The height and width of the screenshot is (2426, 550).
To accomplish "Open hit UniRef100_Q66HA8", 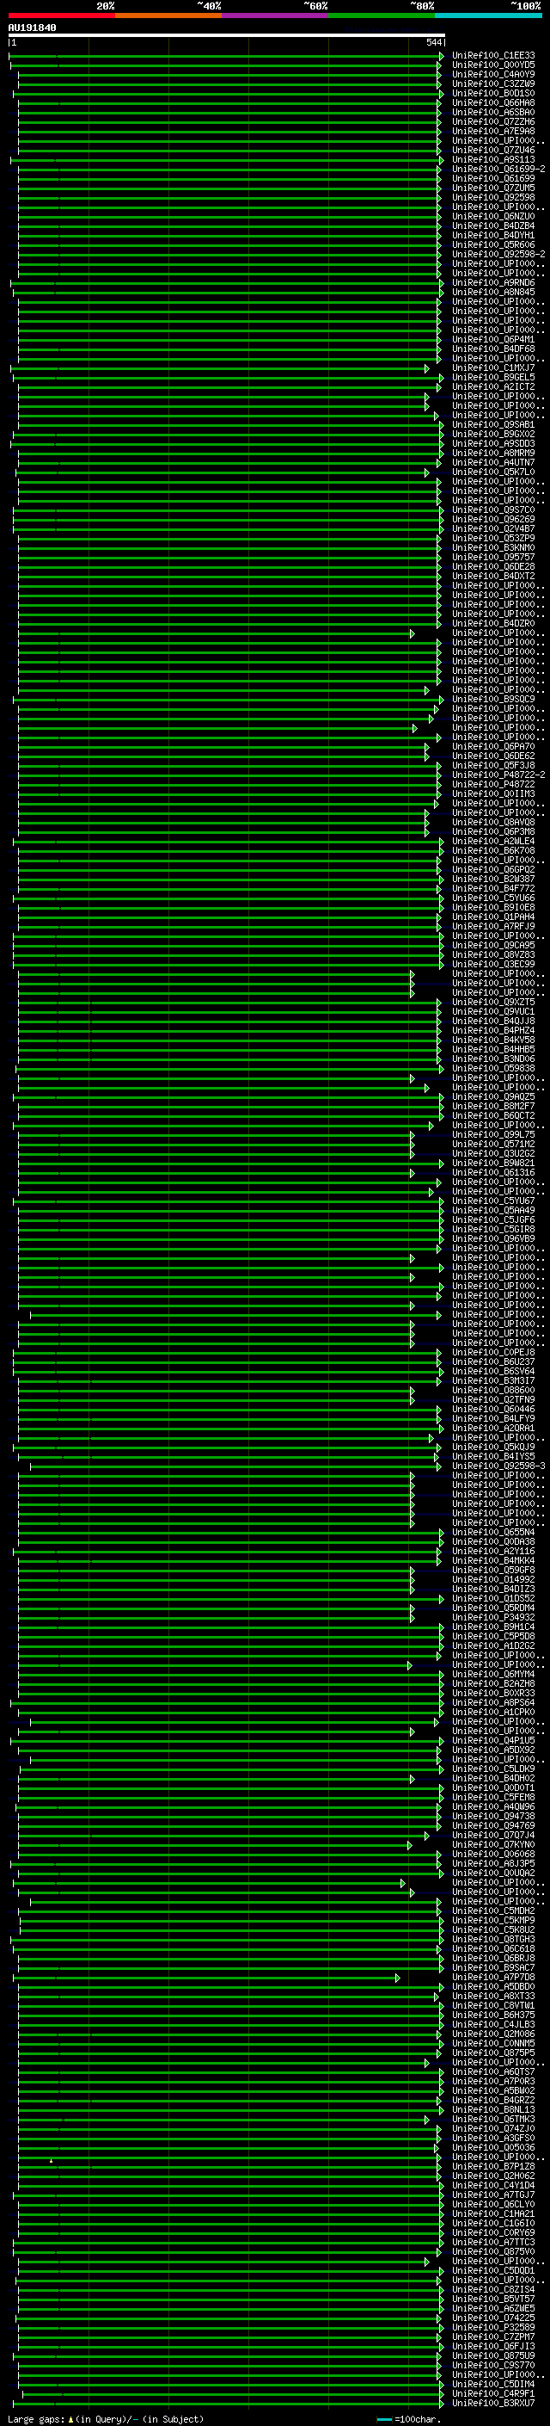I will coord(492,102).
